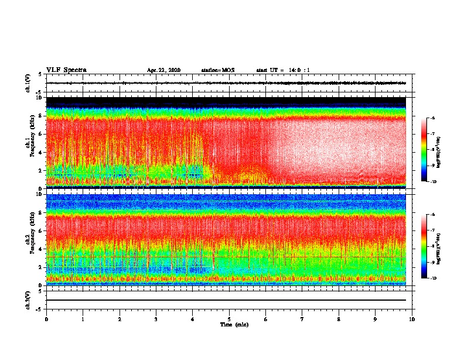Click tick label "0" on the Time axis

click(46, 319)
